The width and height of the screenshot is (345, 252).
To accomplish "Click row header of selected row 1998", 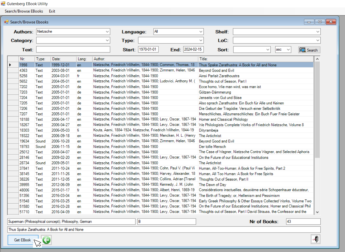I will click(13, 65).
